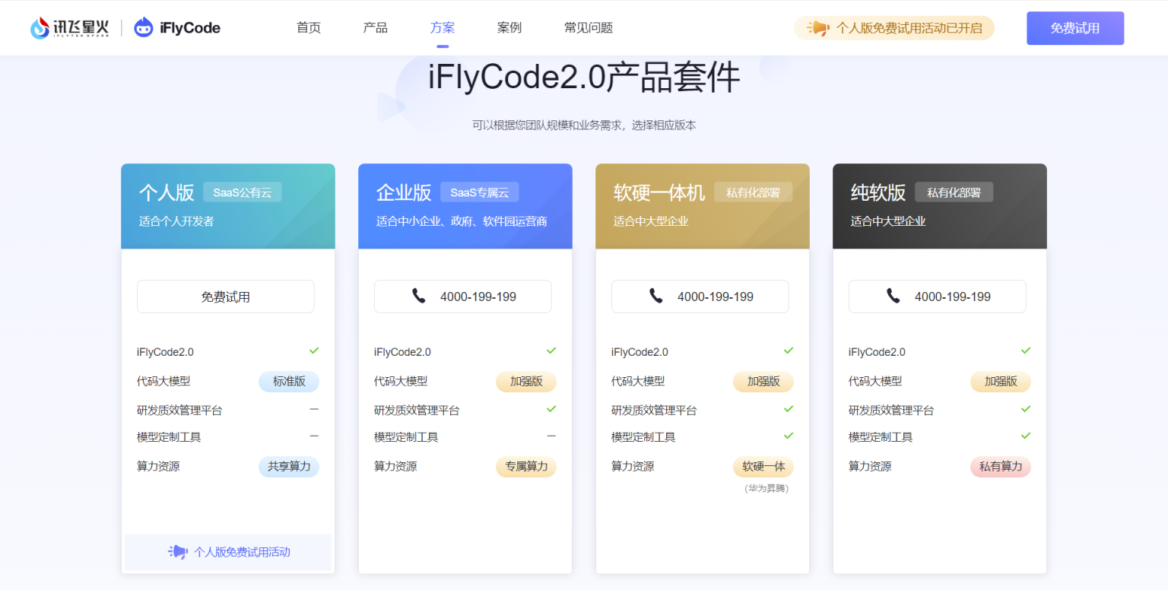
Task: Click 免费试用 button in 个人版 card
Action: click(226, 297)
